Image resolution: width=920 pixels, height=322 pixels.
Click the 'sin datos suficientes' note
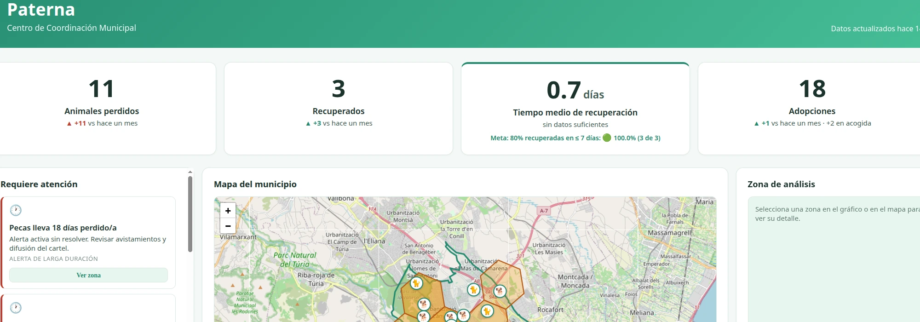[575, 125]
